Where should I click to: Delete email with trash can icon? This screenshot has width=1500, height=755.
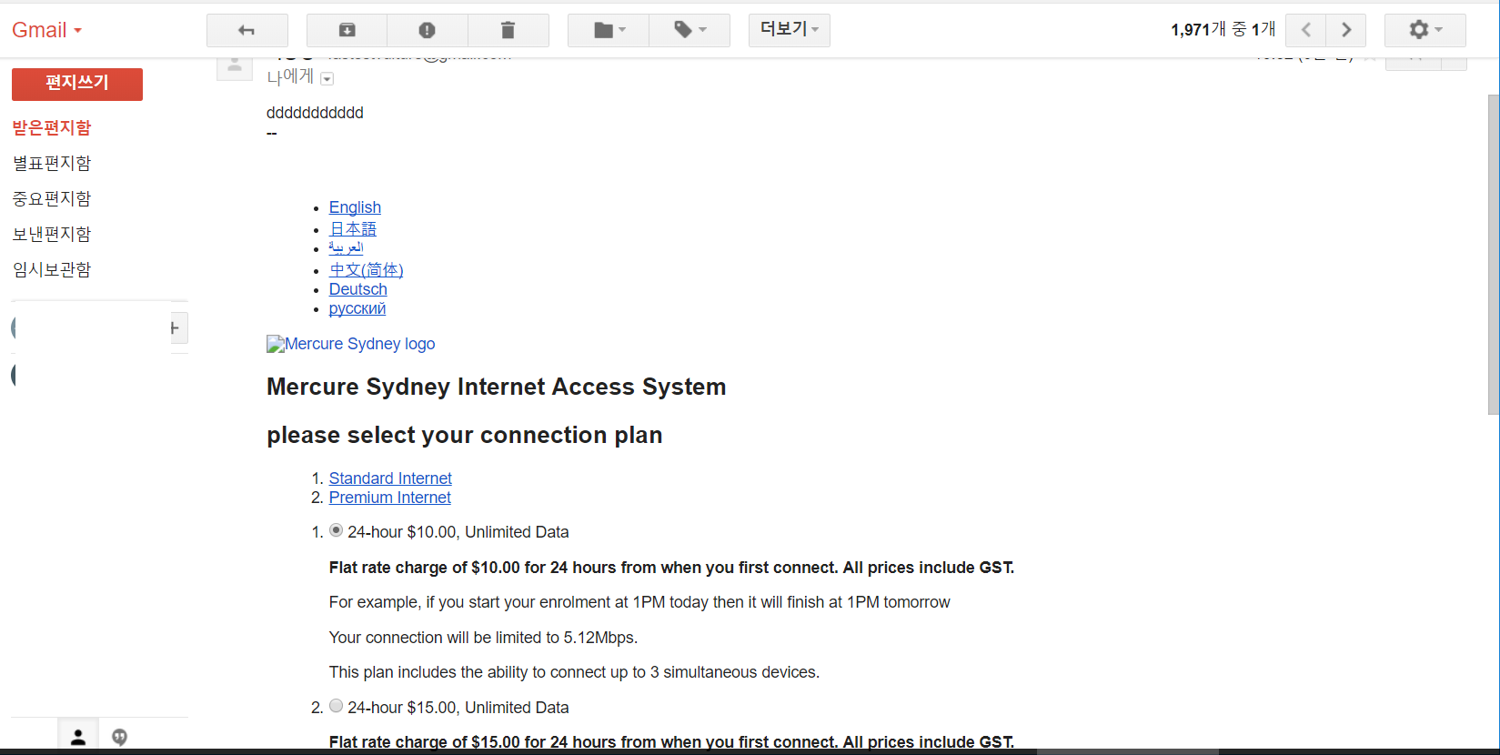pyautogui.click(x=508, y=30)
